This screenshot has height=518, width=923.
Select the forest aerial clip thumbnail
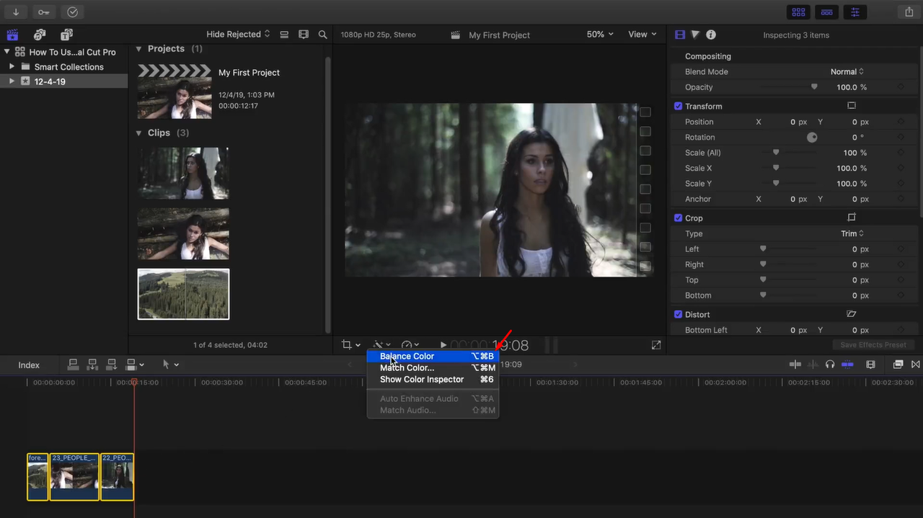[183, 294]
